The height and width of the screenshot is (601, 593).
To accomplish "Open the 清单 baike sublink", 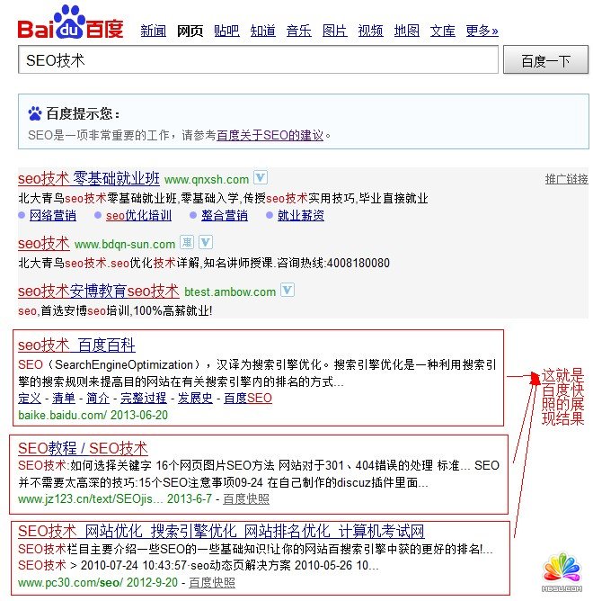I will [x=64, y=398].
